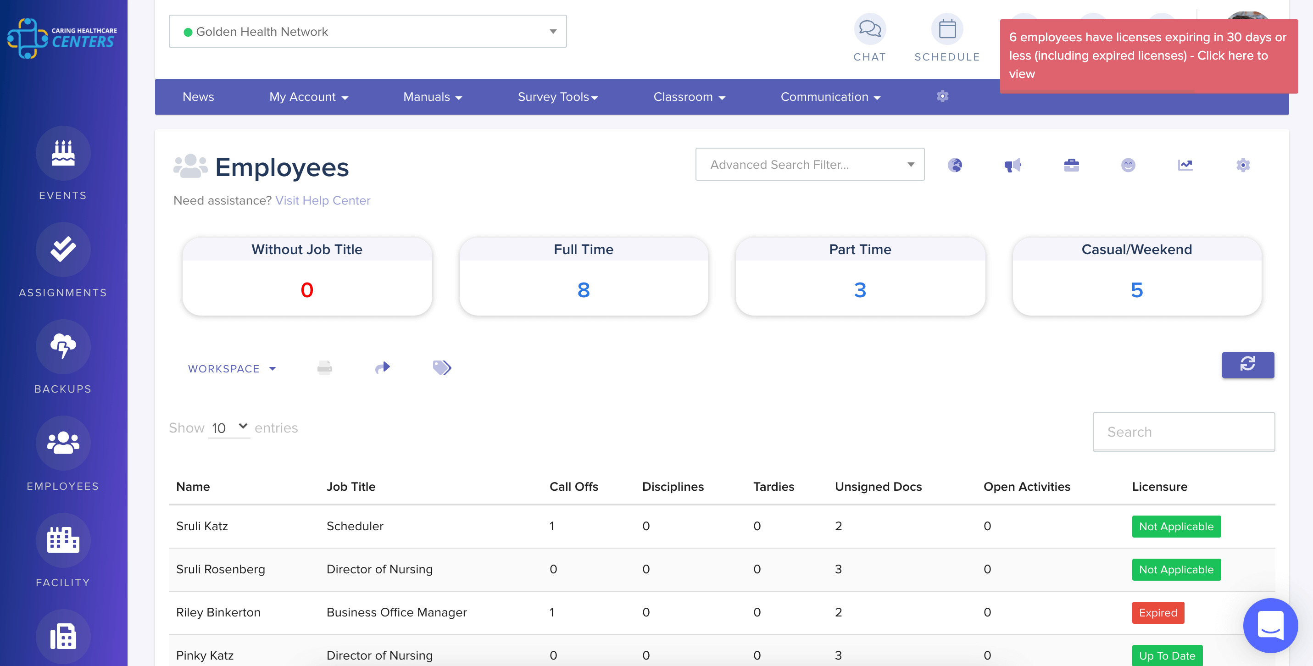Click the gear icon in navigation bar

tap(942, 96)
